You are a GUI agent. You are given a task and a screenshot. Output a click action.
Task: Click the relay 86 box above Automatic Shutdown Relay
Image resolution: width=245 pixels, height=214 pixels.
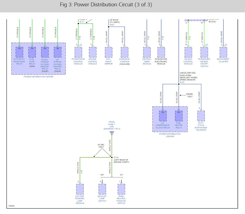coord(19,52)
